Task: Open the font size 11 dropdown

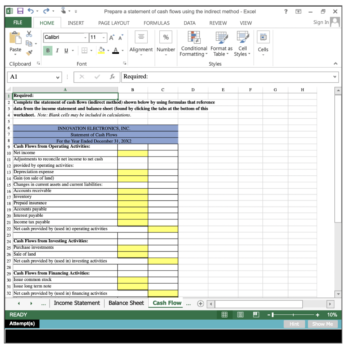Action: pos(104,38)
